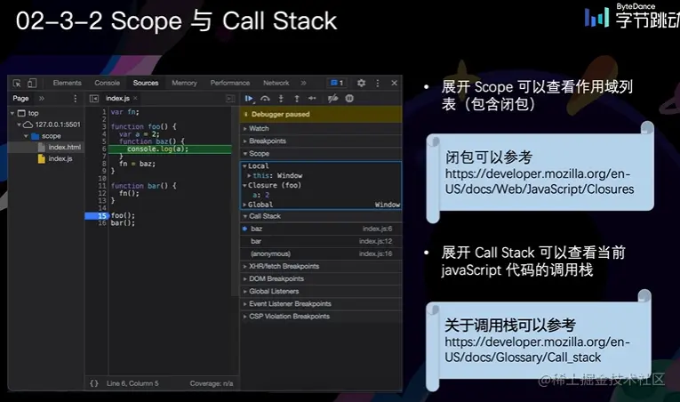Open the MDN Closures link

pyautogui.click(x=539, y=181)
